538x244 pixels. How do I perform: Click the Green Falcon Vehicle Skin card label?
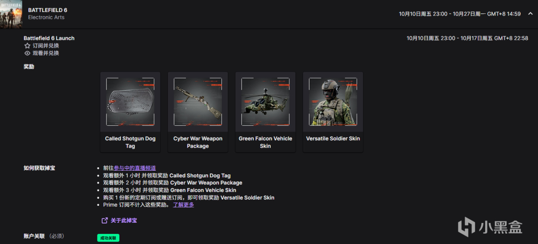pyautogui.click(x=265, y=142)
